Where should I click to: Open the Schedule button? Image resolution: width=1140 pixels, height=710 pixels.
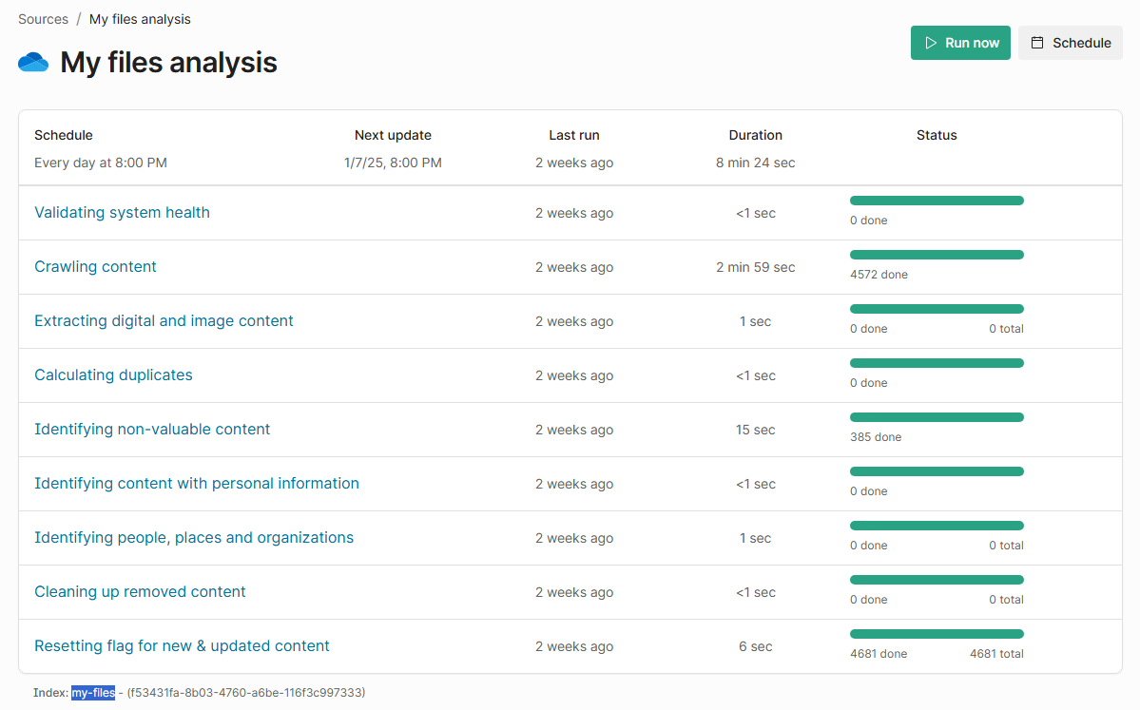[1071, 43]
